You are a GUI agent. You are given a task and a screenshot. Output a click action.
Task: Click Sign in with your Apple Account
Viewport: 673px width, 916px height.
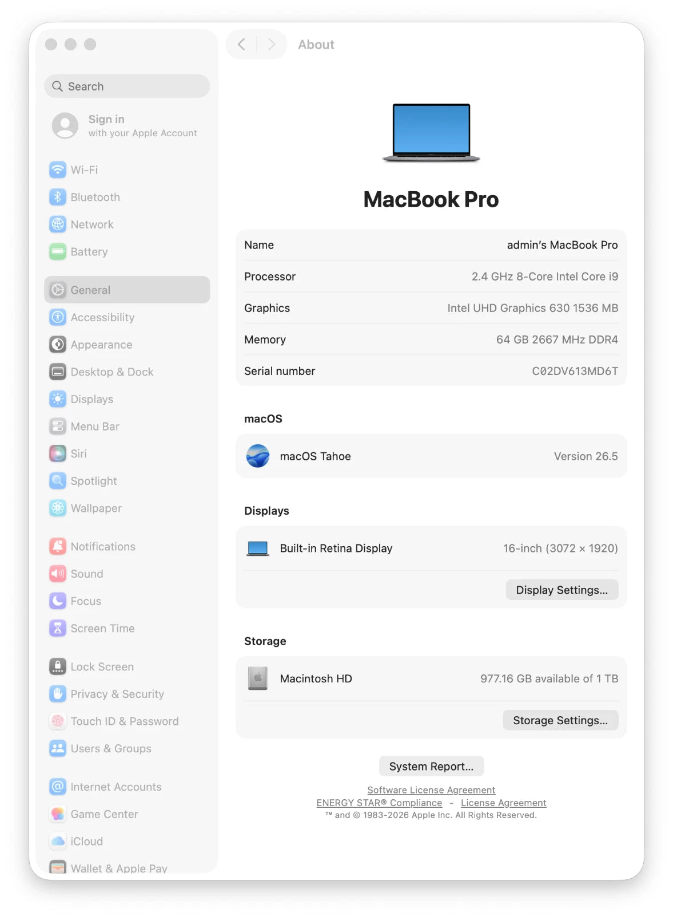tap(127, 125)
